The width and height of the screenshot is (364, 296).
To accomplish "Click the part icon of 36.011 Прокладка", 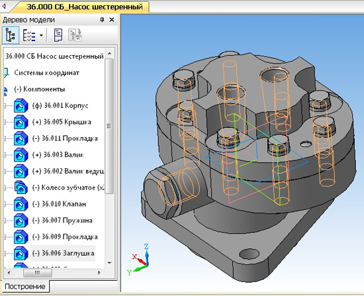I will tap(21, 138).
